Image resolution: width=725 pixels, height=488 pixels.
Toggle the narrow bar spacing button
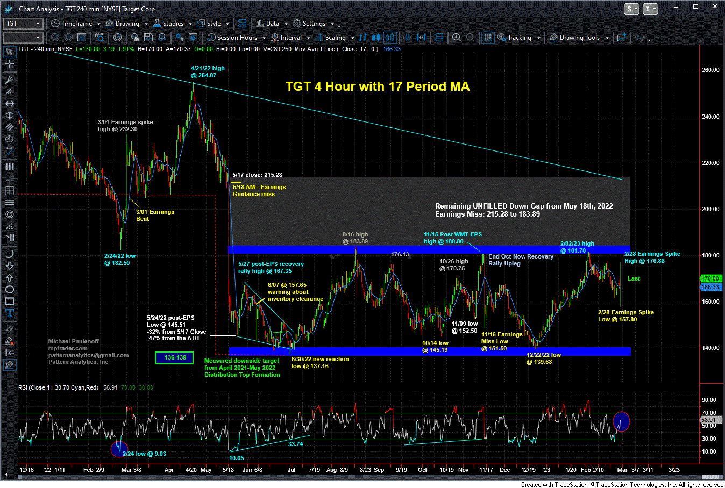click(407, 38)
